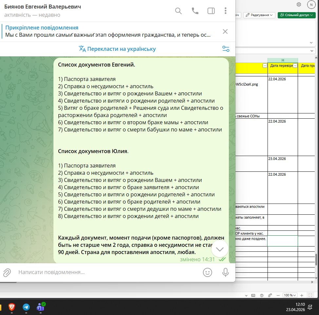The image size is (319, 315).
Task: Open chat profile via name 'Биянов Евгений Валерьевич'
Action: [43, 7]
